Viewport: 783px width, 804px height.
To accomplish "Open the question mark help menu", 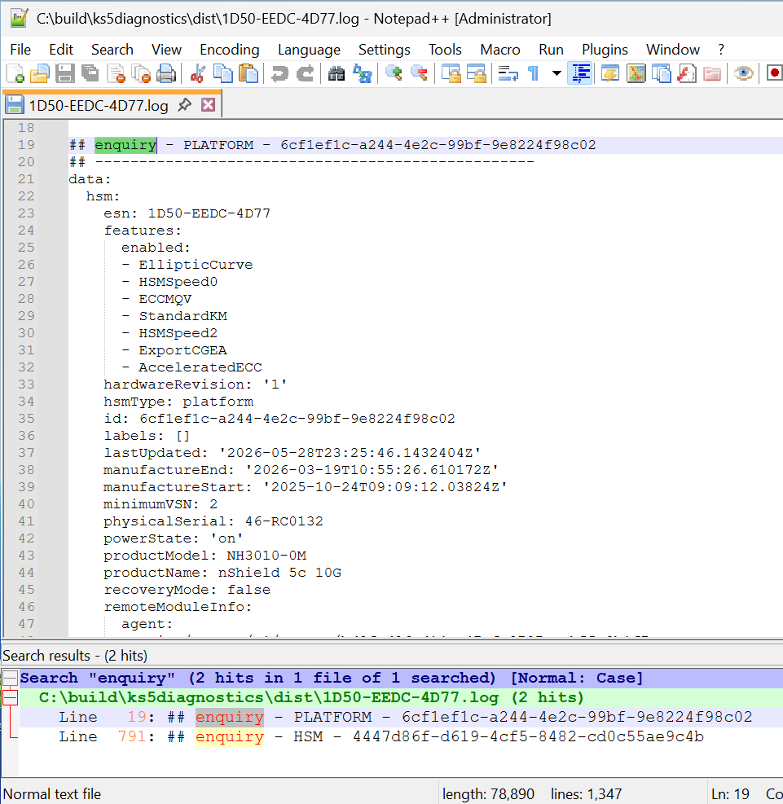I will (x=721, y=50).
